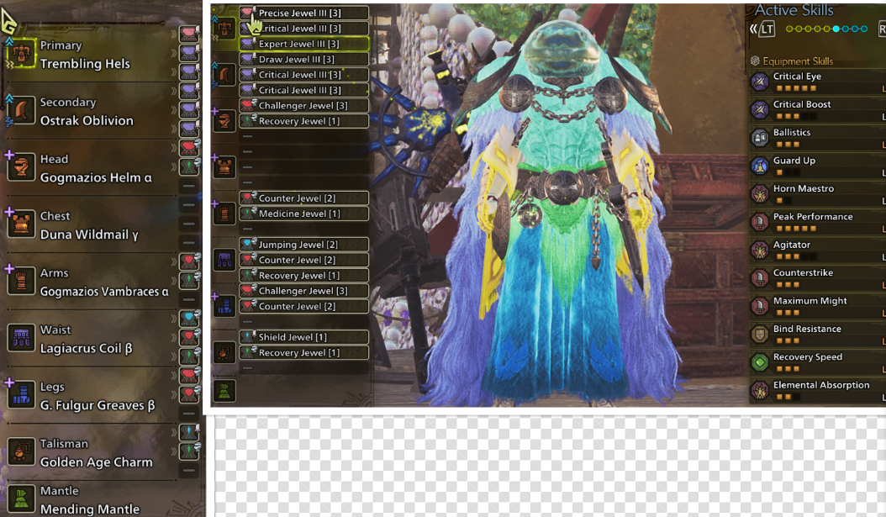The image size is (886, 517).
Task: Select Counter Jewel [2] under chest armor
Action: pos(304,198)
